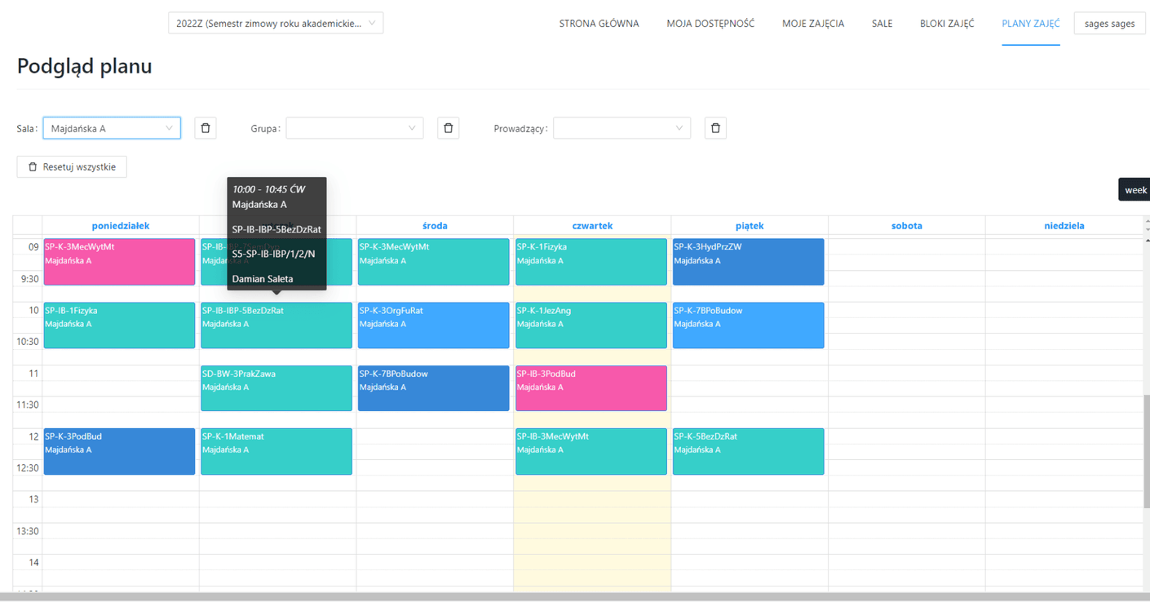The image size is (1150, 602).
Task: Navigate to STRONA GŁÓWNA
Action: pos(599,24)
